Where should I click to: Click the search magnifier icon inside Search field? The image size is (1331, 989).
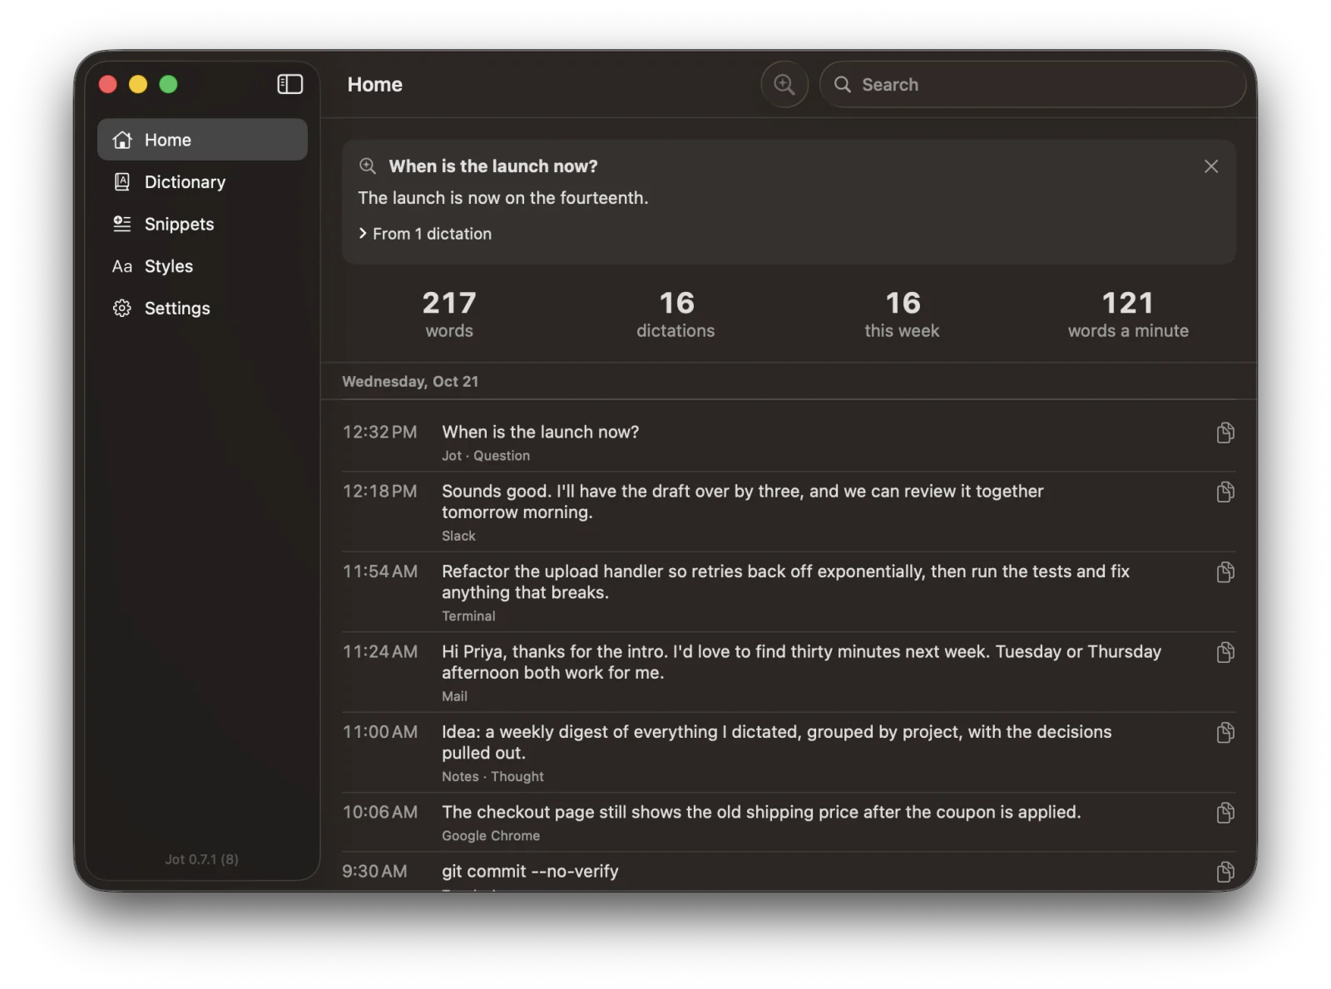pyautogui.click(x=842, y=84)
